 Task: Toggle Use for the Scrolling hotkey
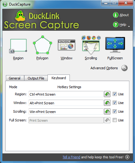(x=115, y=111)
